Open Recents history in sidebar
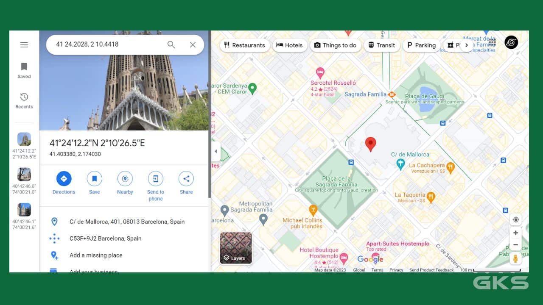Screen dimensions: 543x305 pos(24,97)
